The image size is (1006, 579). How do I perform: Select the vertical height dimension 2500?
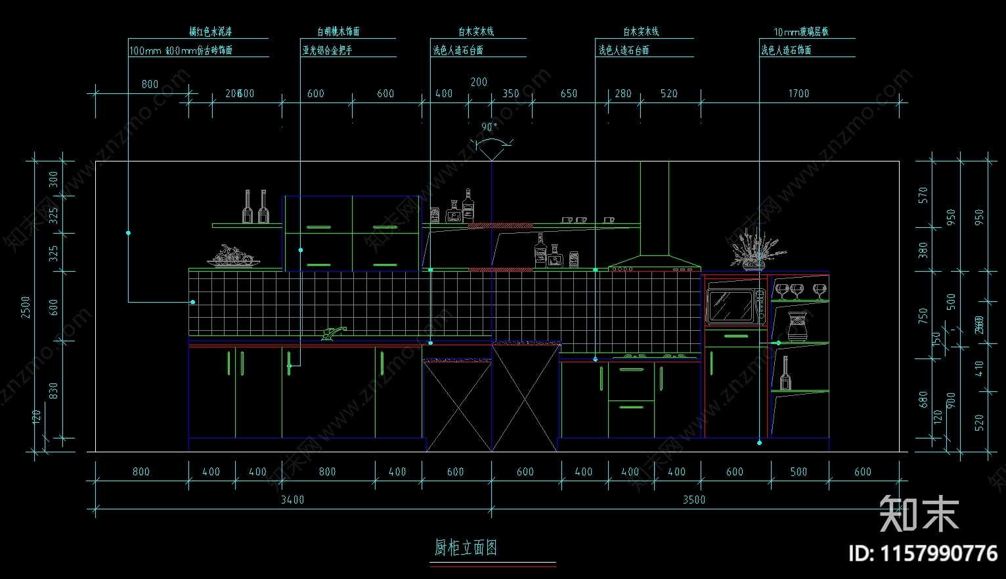26,307
